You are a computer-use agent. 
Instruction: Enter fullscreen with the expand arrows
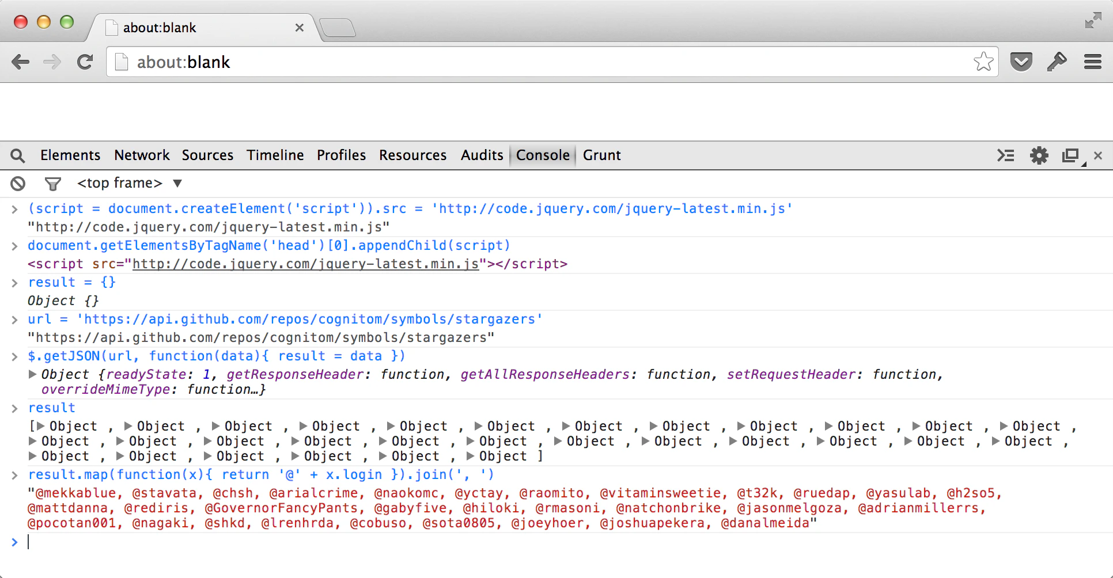click(1093, 21)
